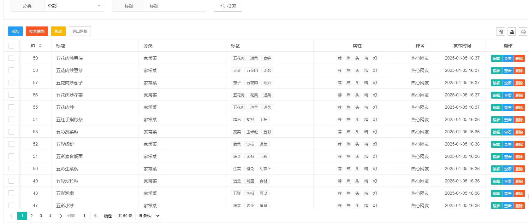Go to page 2 in pagination
Image resolution: width=529 pixels, height=224 pixels.
pos(32,216)
